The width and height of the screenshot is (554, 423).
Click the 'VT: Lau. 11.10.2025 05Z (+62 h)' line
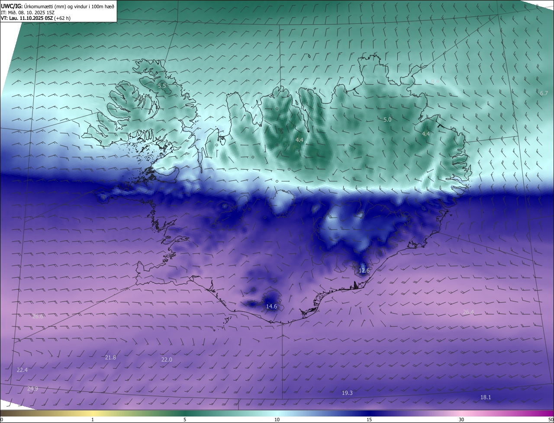click(x=35, y=18)
